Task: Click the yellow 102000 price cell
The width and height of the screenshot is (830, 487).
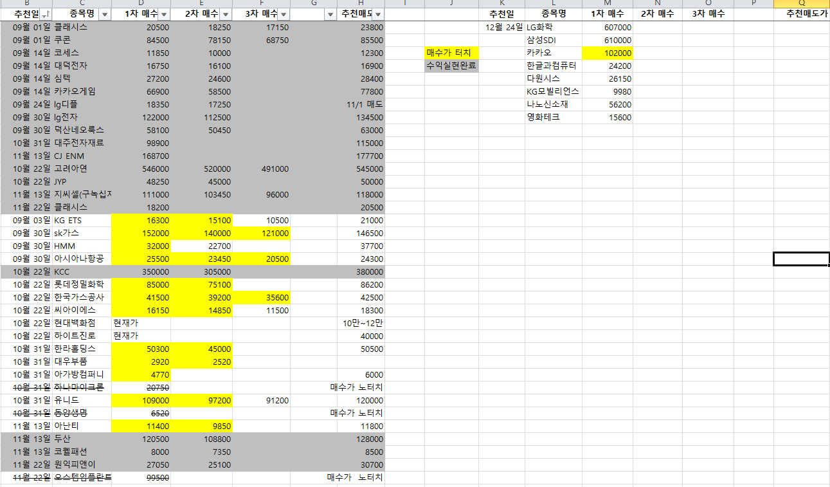Action: (608, 53)
